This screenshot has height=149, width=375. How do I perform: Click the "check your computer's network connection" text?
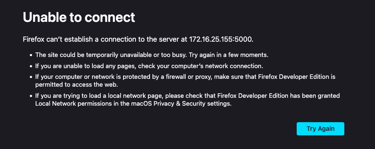pos(200,66)
